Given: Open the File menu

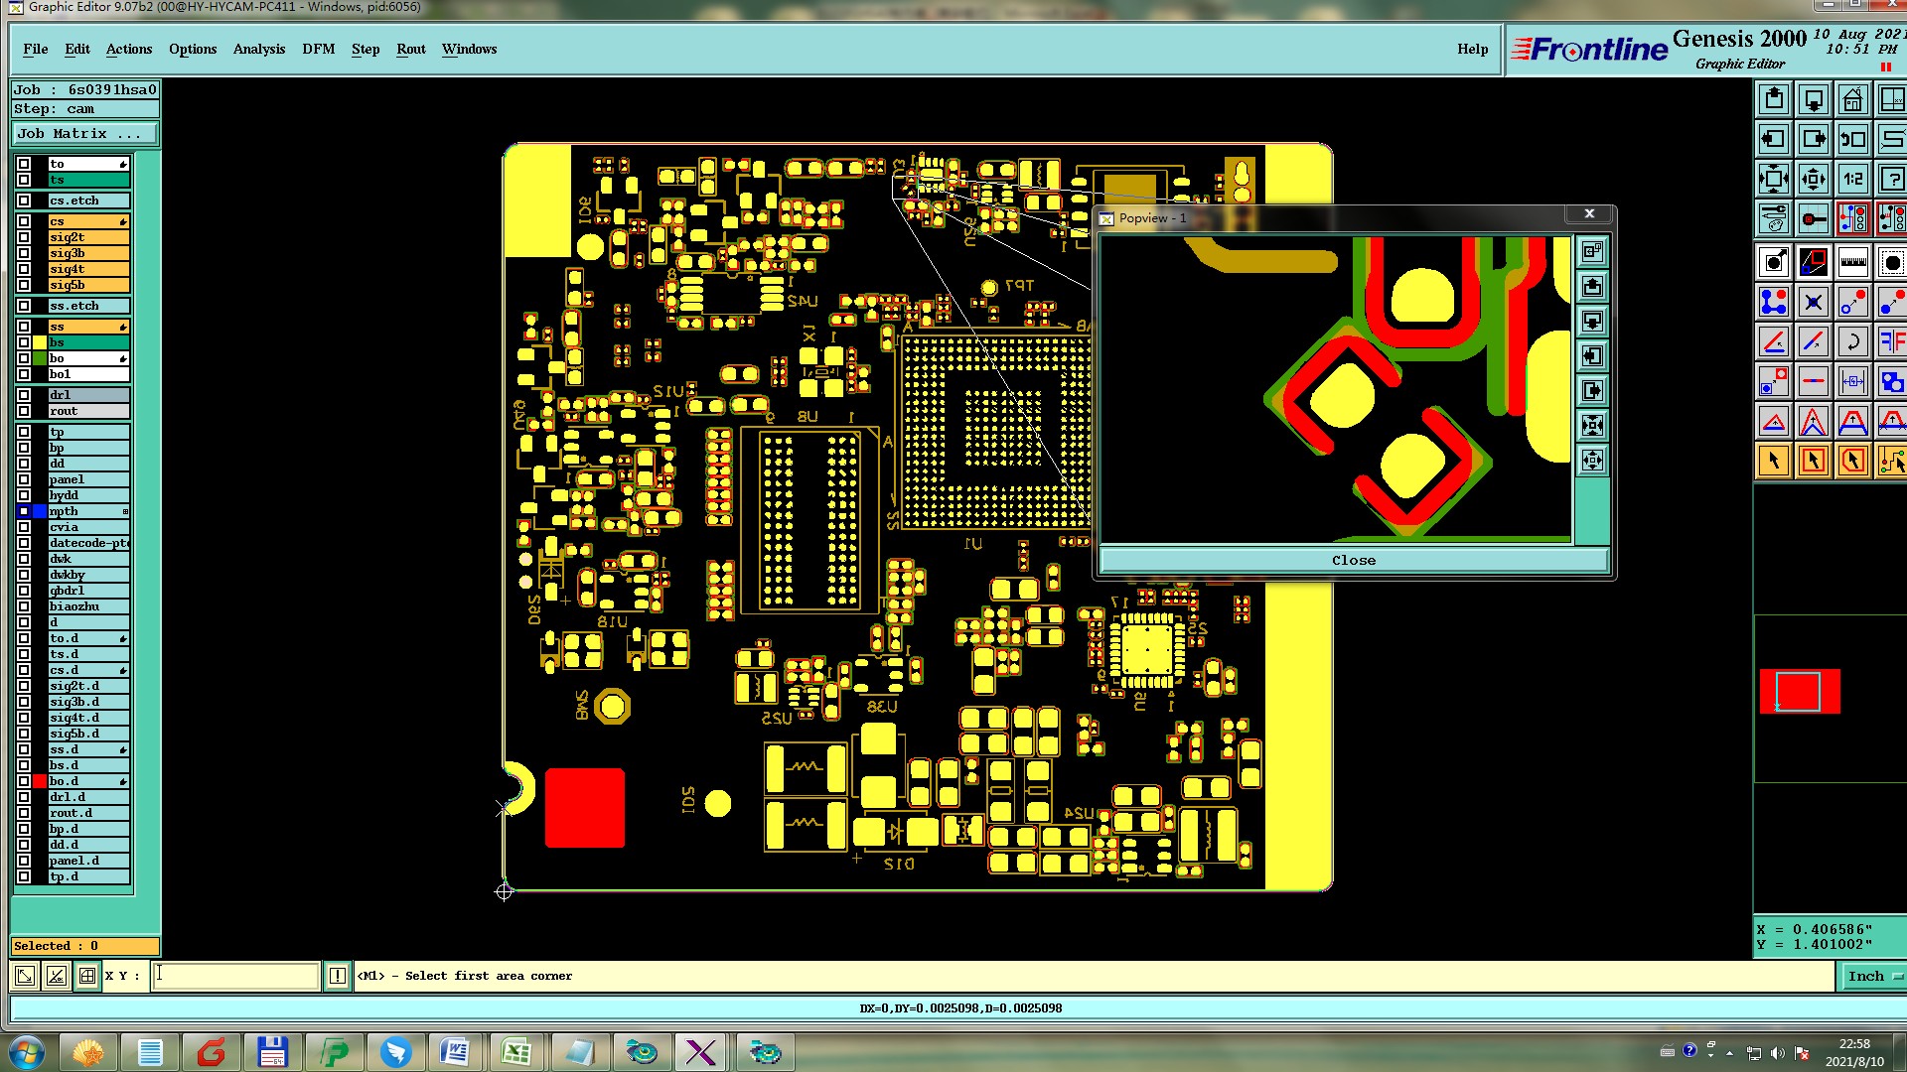Looking at the screenshot, I should click(x=36, y=49).
